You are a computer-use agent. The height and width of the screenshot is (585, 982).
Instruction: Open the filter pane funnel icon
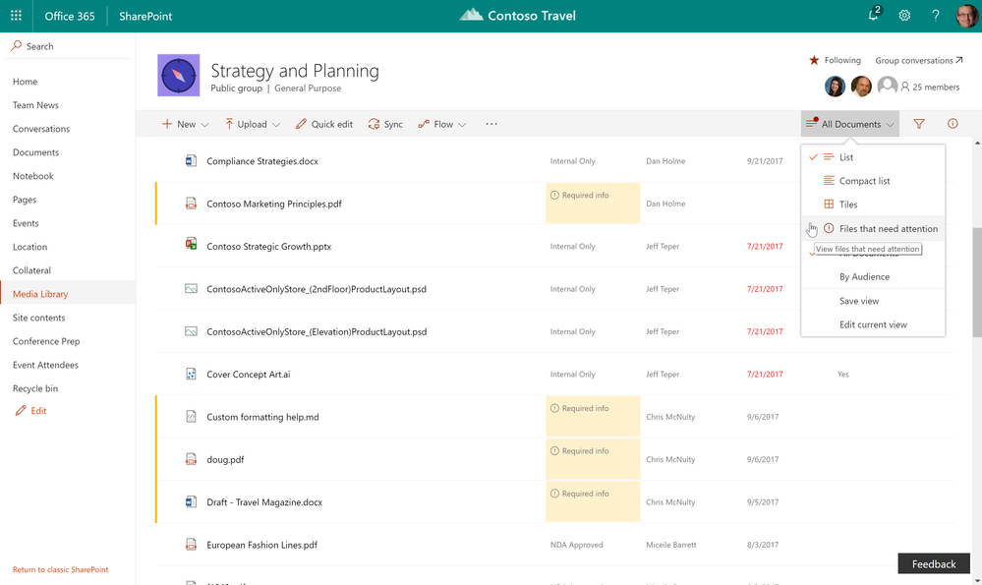(x=919, y=125)
